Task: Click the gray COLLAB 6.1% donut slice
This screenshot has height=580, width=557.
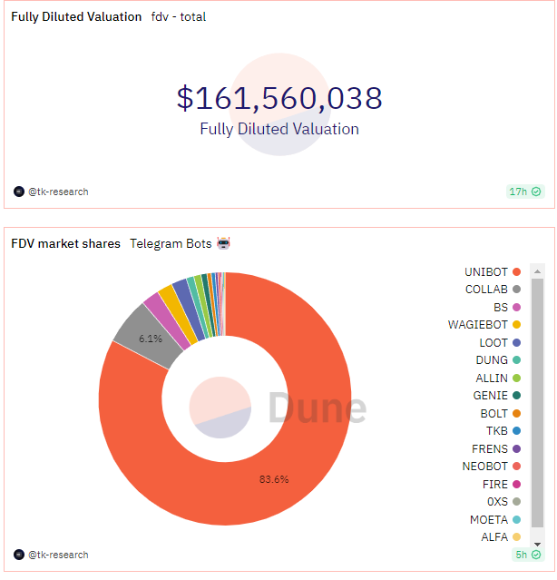Action: 141,338
